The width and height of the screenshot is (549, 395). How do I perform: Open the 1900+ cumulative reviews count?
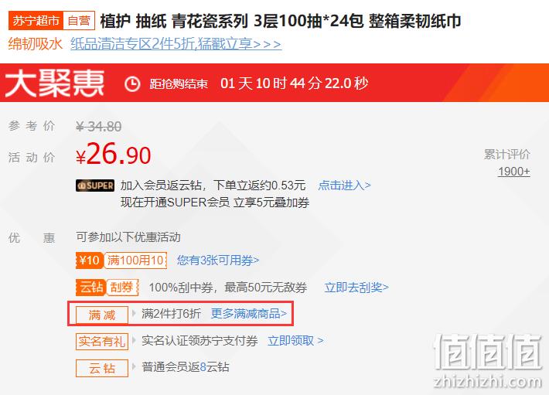point(514,172)
